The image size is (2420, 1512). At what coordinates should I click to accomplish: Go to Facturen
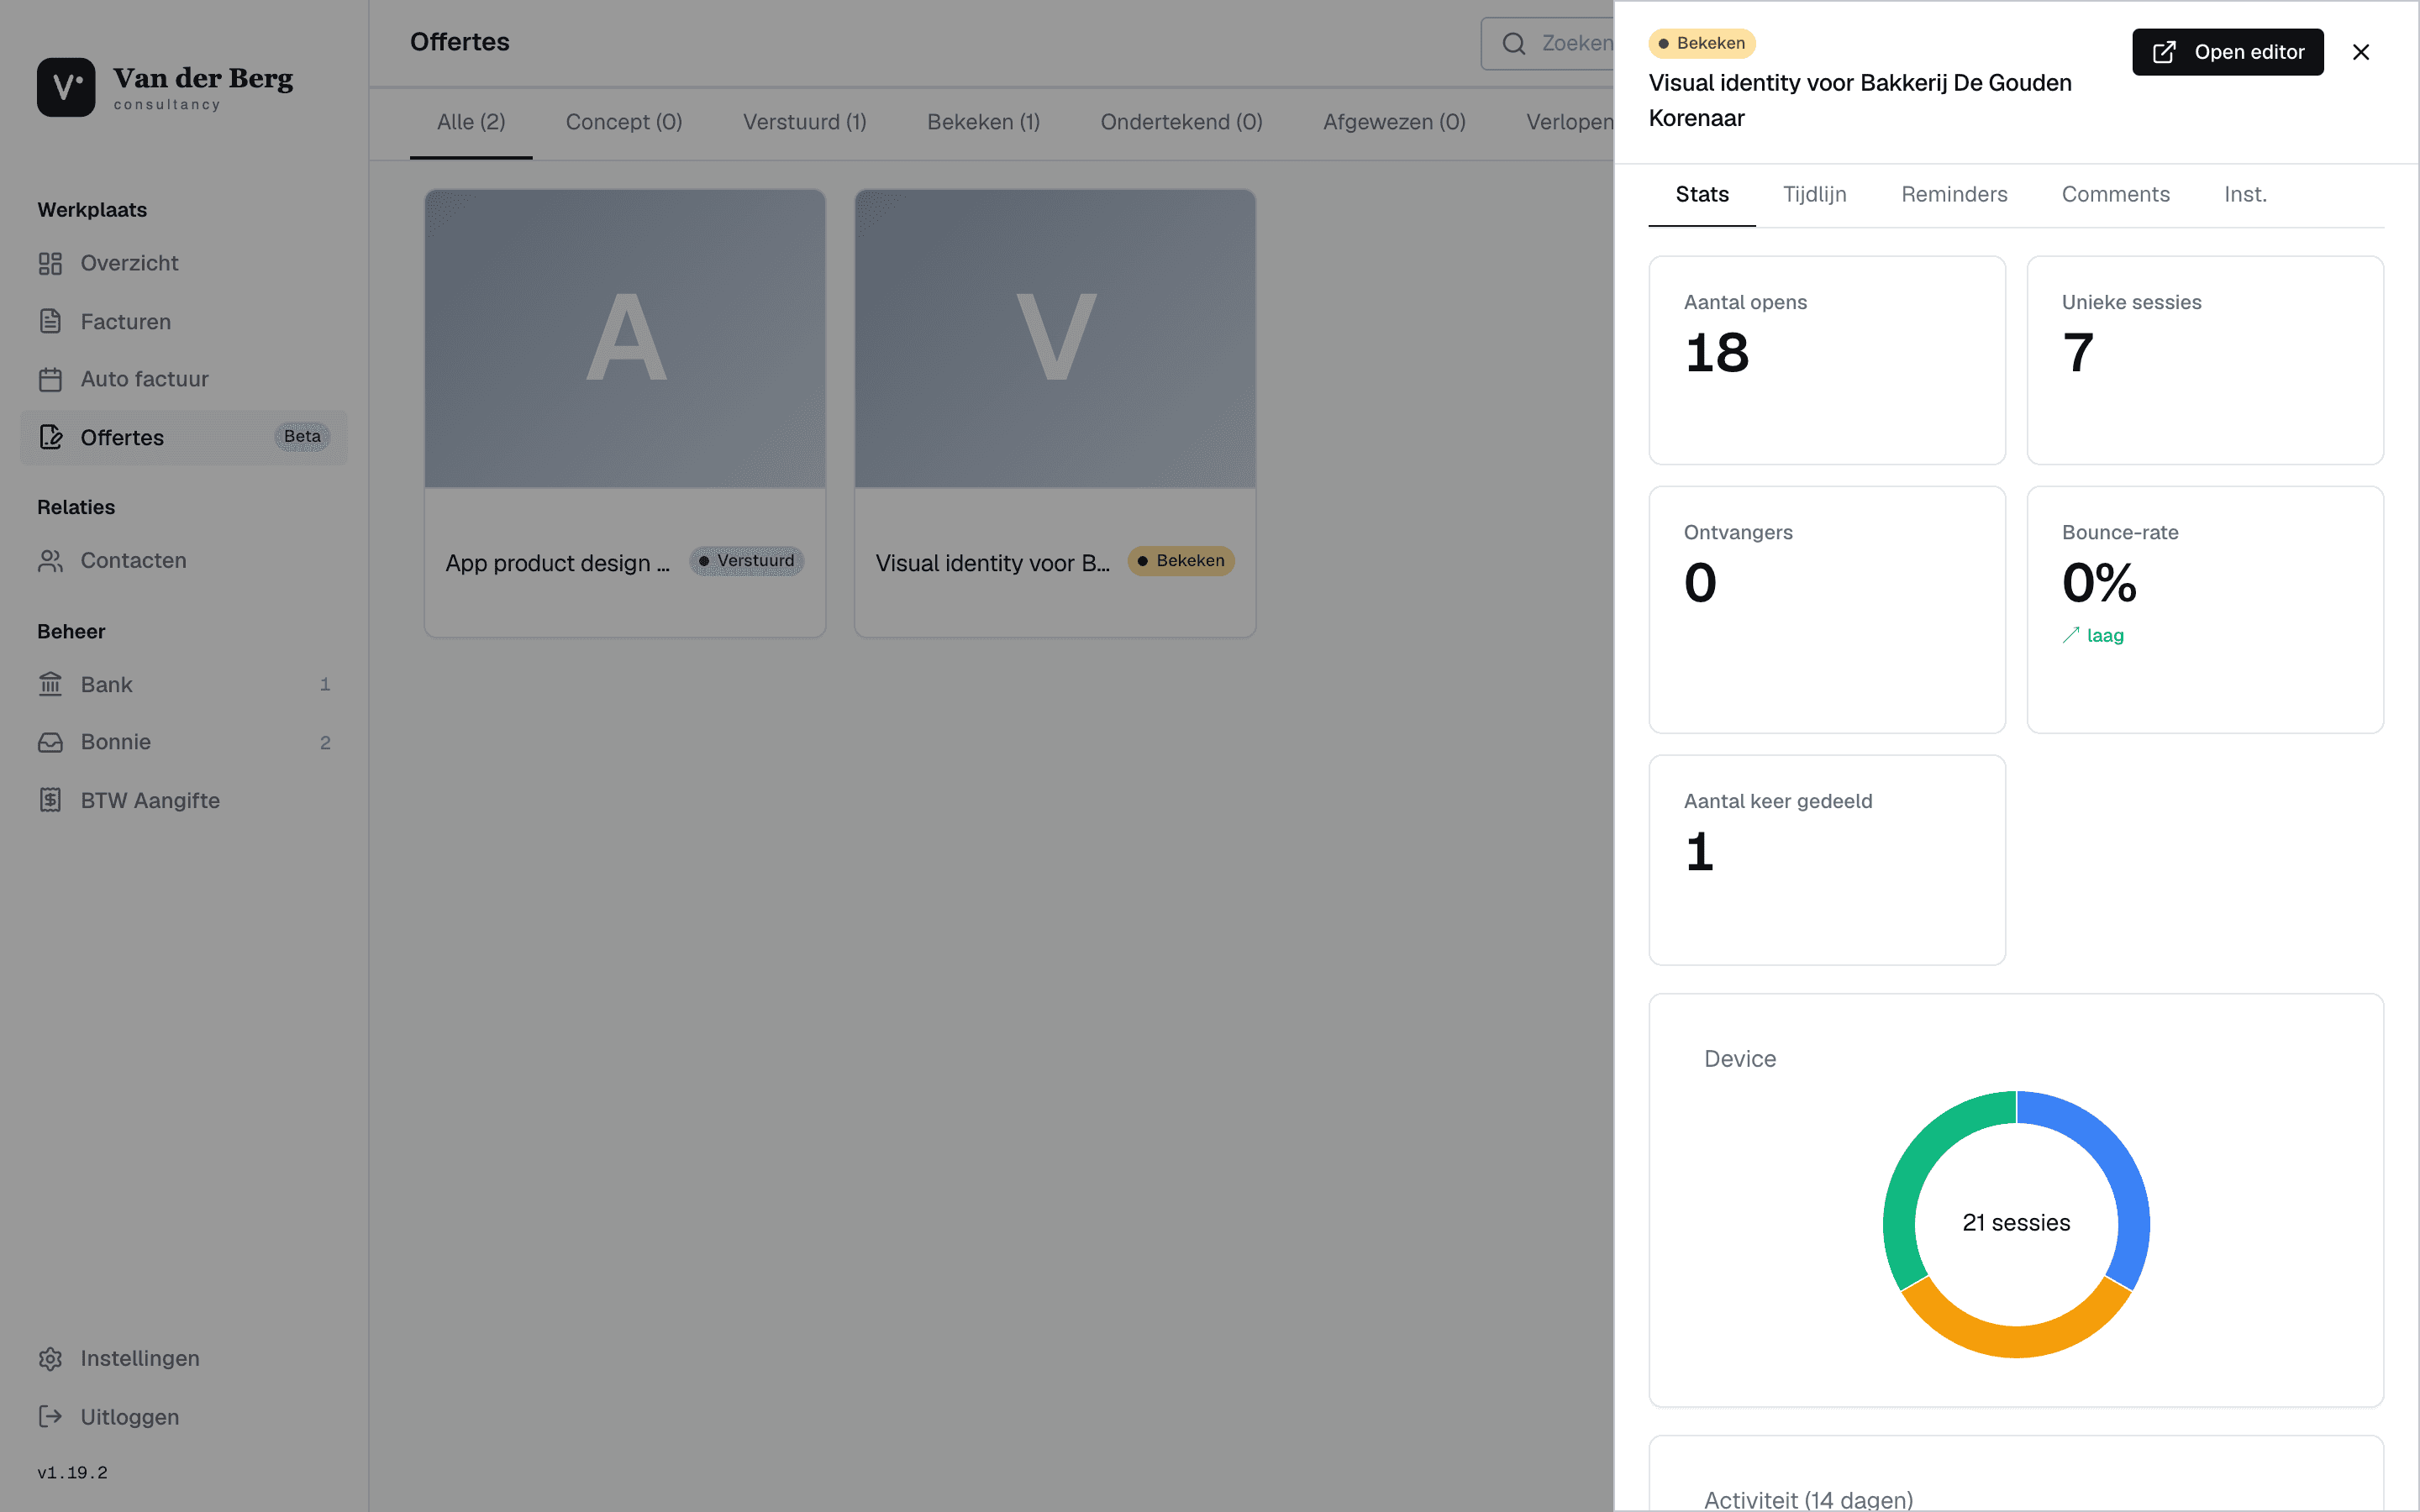point(184,321)
